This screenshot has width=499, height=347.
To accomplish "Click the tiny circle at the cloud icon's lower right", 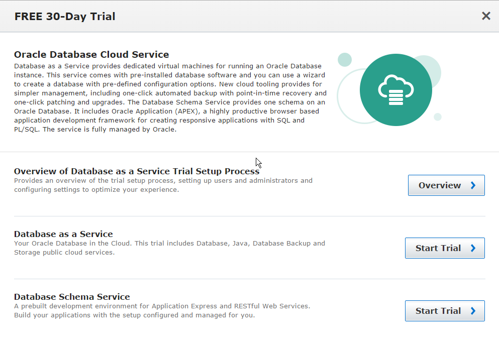I will [438, 117].
